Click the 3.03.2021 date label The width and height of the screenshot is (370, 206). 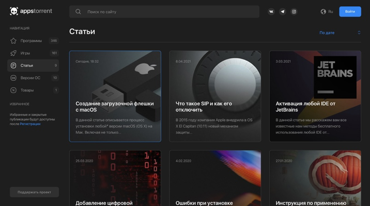(283, 61)
